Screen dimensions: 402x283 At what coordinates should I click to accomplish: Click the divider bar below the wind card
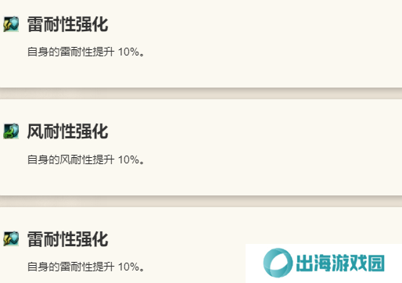click(201, 201)
